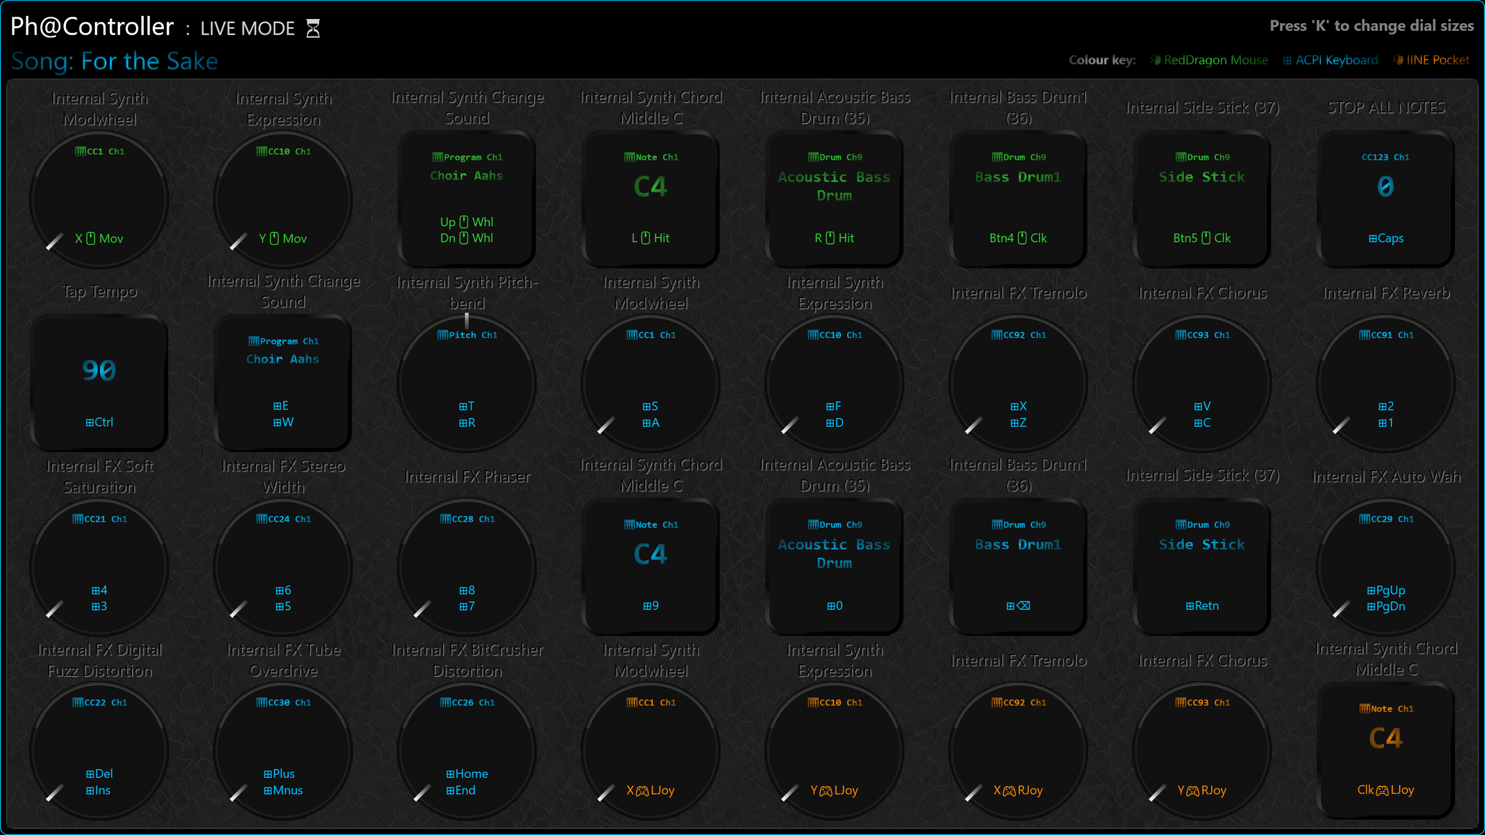
Task: Click the blue CC92 Tremolo dial with X/Z keys
Action: click(1019, 384)
